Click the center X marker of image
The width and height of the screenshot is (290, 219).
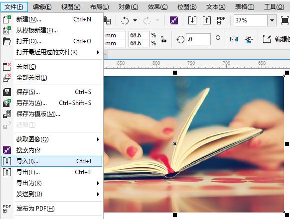(x=175, y=144)
